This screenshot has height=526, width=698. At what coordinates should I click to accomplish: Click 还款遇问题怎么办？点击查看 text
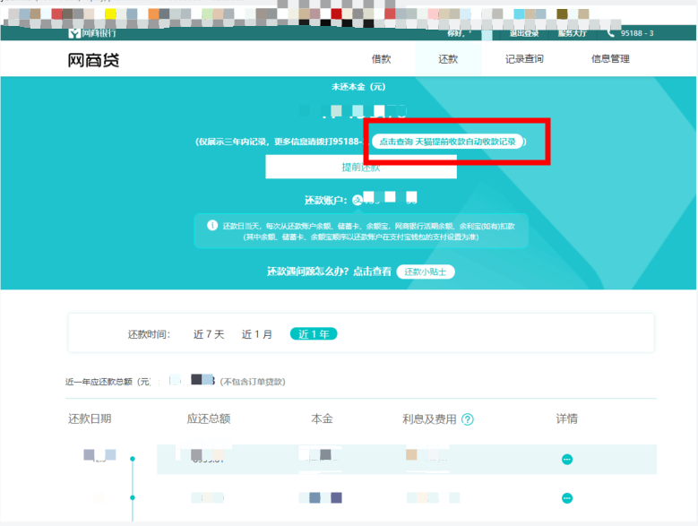(329, 272)
